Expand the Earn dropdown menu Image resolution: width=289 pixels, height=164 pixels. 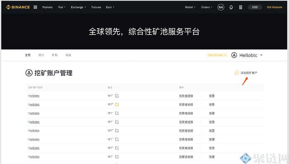coord(110,7)
